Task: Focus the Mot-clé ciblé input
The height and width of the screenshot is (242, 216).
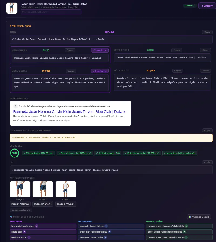Action: [x=51, y=12]
